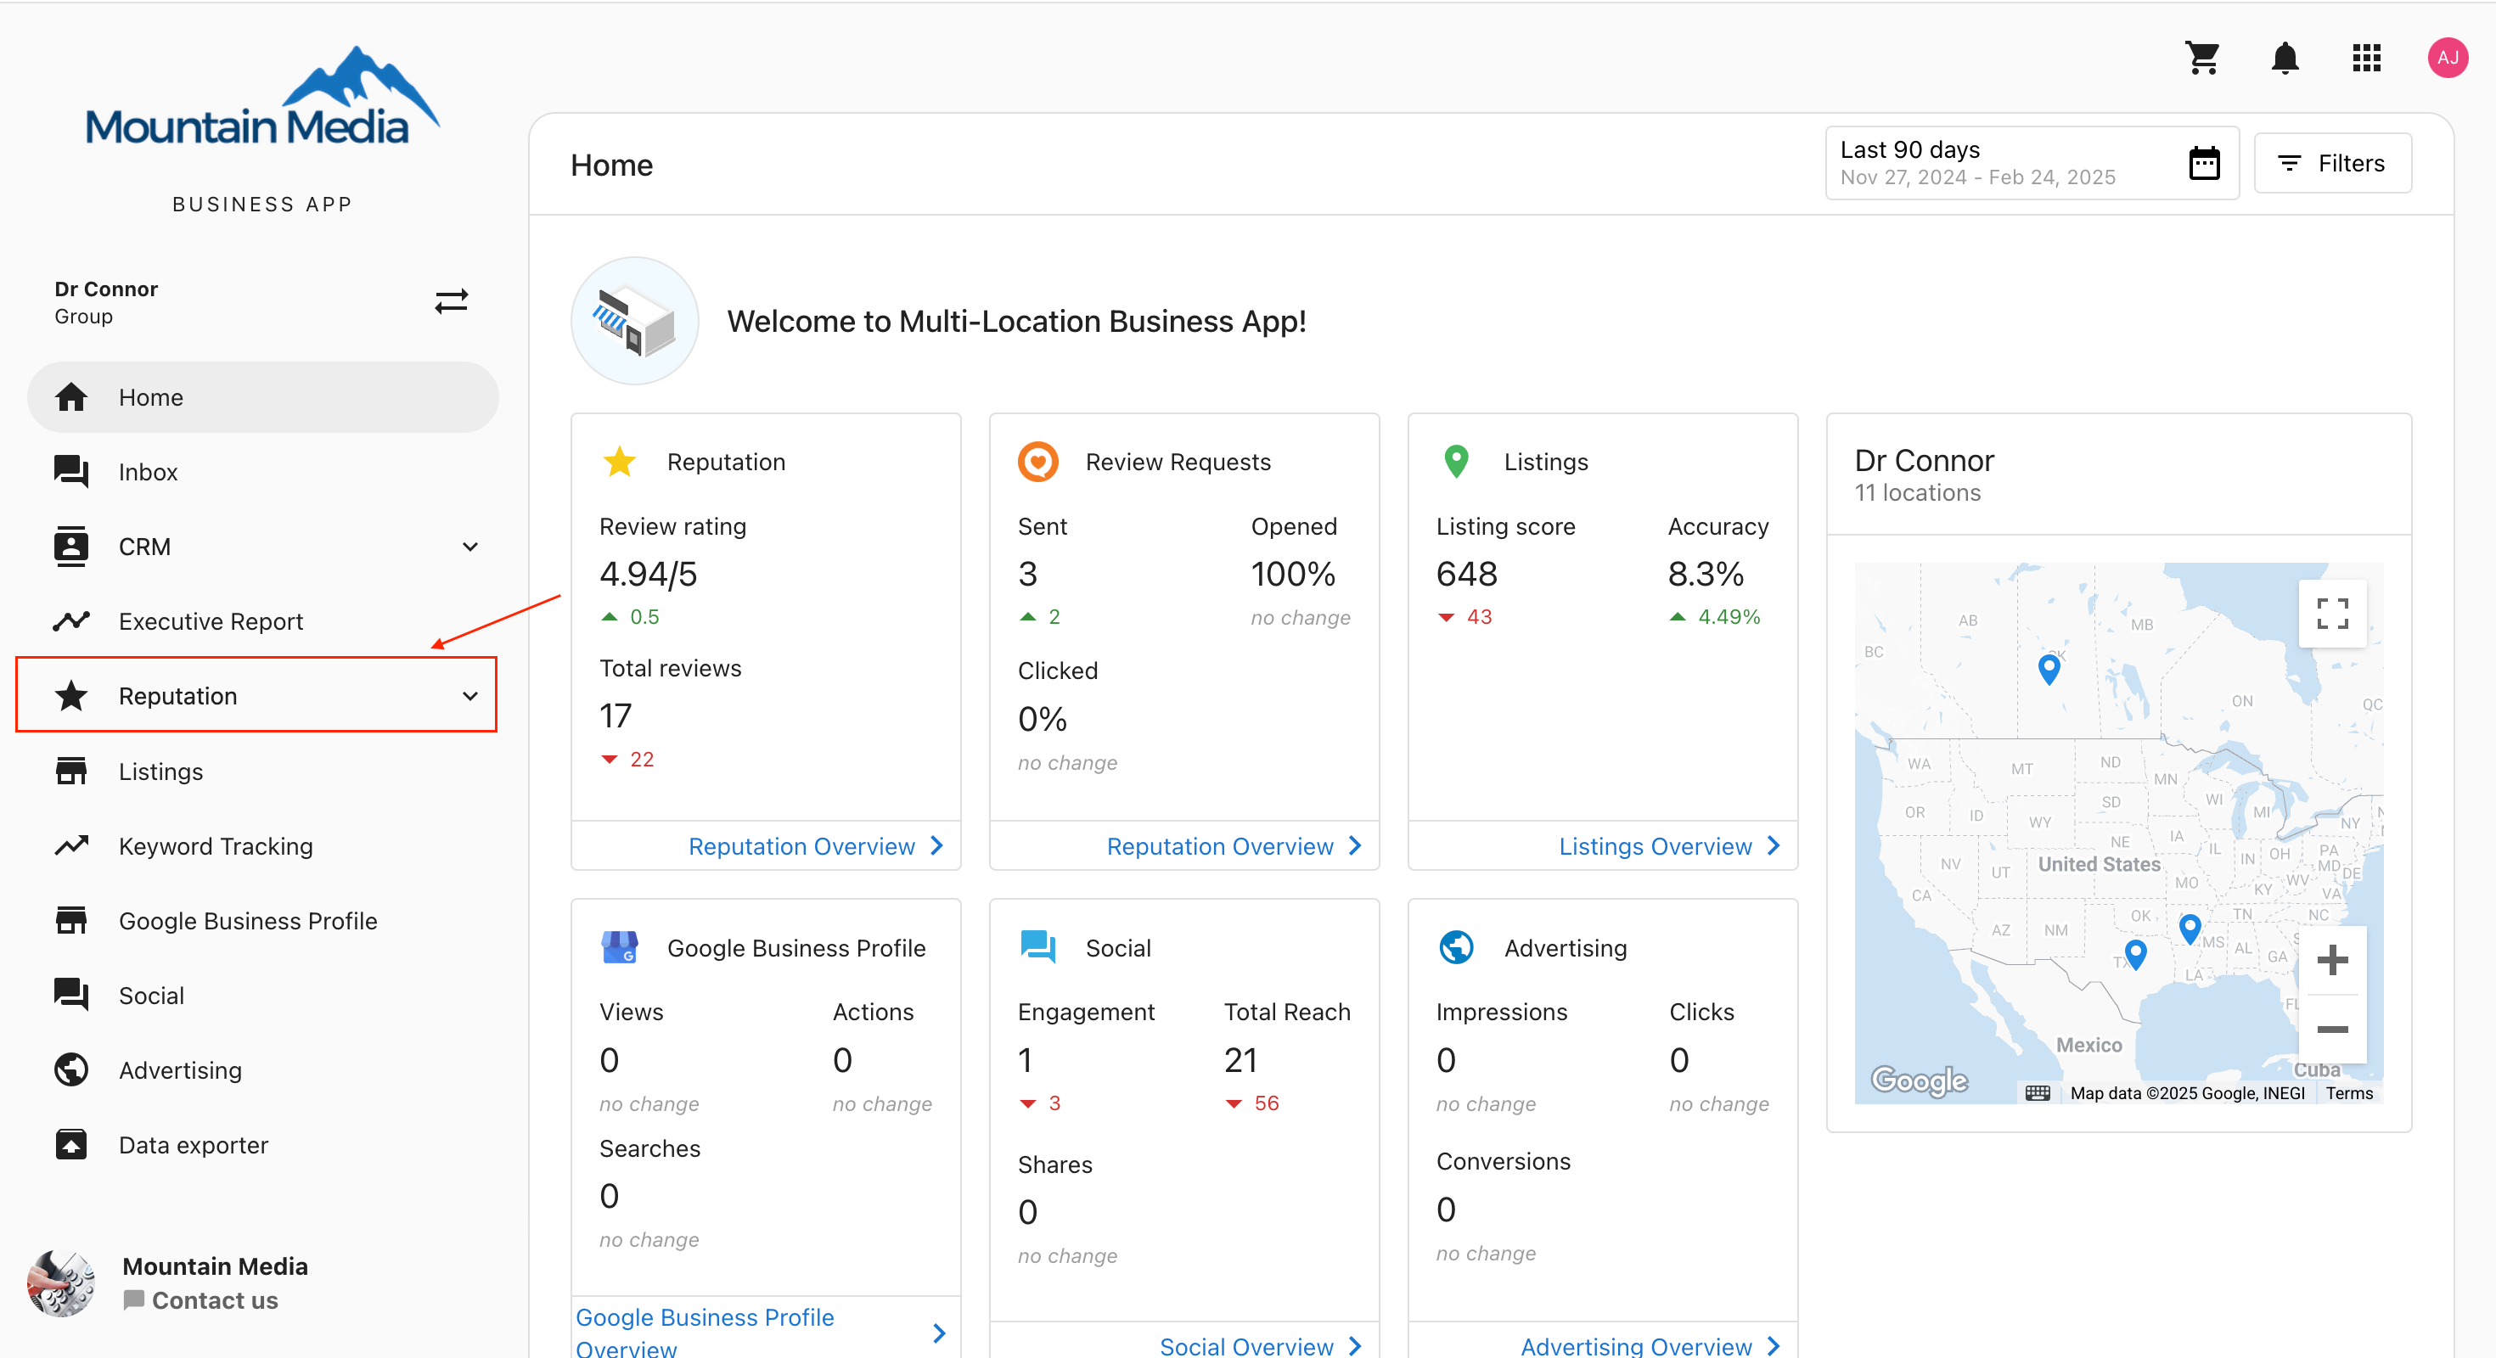Image resolution: width=2496 pixels, height=1358 pixels.
Task: Open the apps grid launcher
Action: tap(2366, 58)
